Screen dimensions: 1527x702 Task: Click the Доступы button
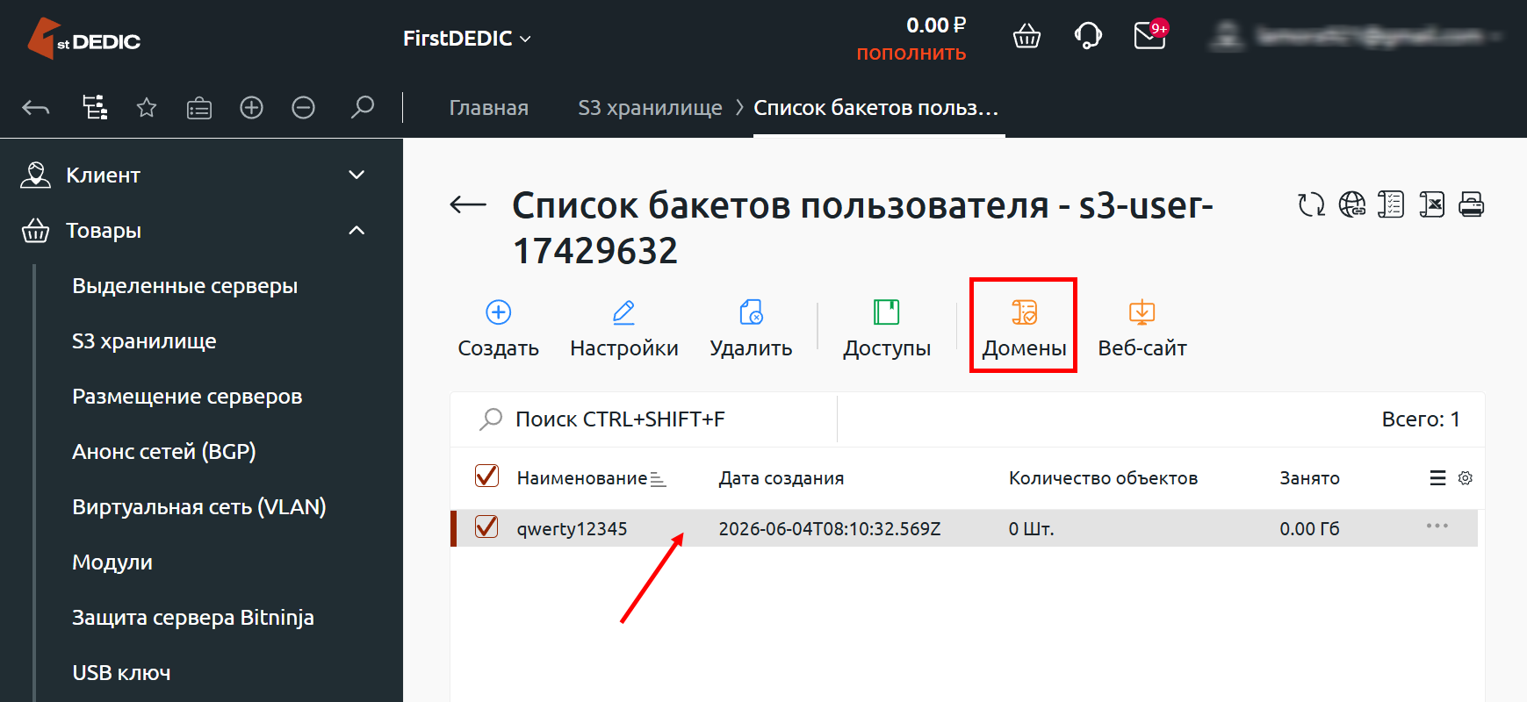887,328
